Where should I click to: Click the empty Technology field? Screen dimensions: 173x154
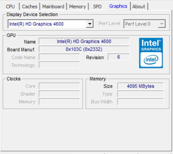[x=59, y=65]
